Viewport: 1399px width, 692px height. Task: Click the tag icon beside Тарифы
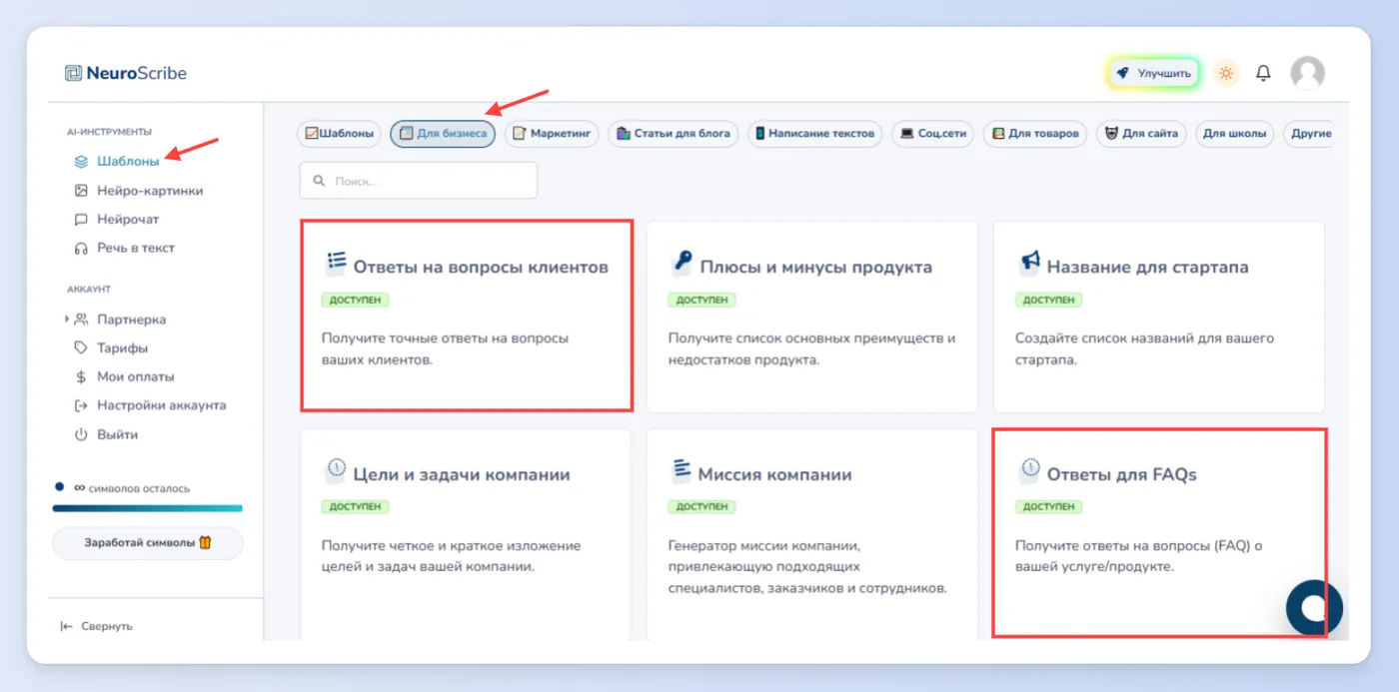[82, 348]
